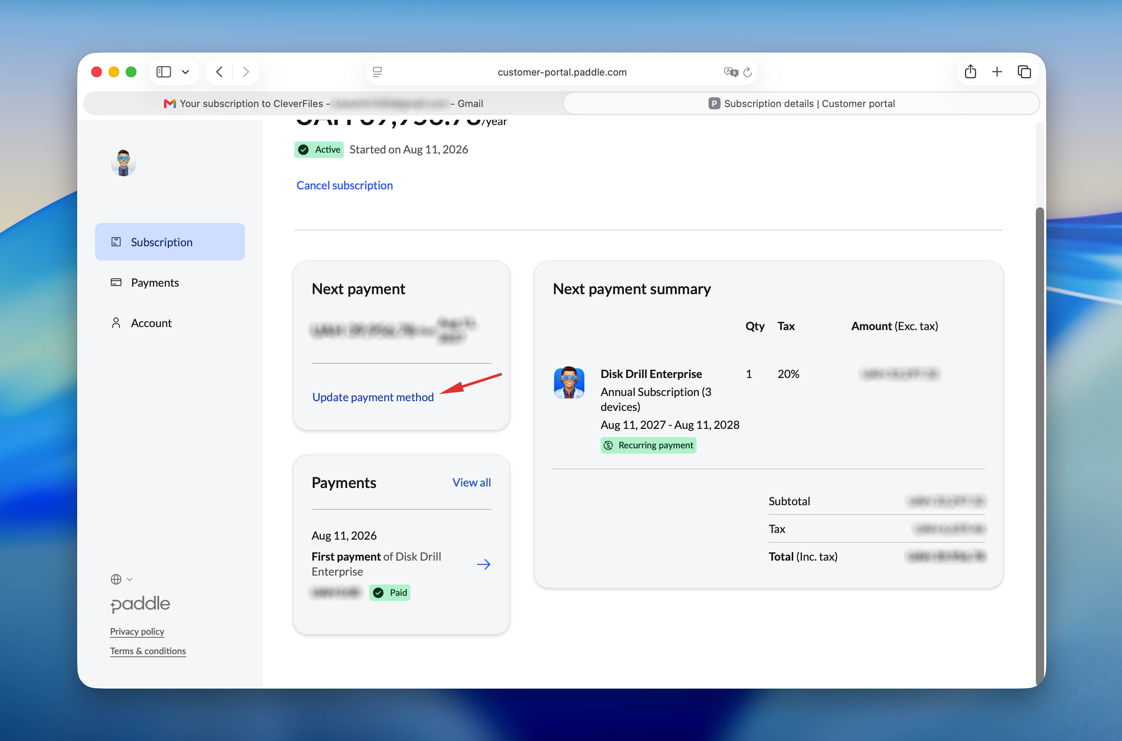Show the tab overview
The image size is (1122, 741).
click(1024, 72)
